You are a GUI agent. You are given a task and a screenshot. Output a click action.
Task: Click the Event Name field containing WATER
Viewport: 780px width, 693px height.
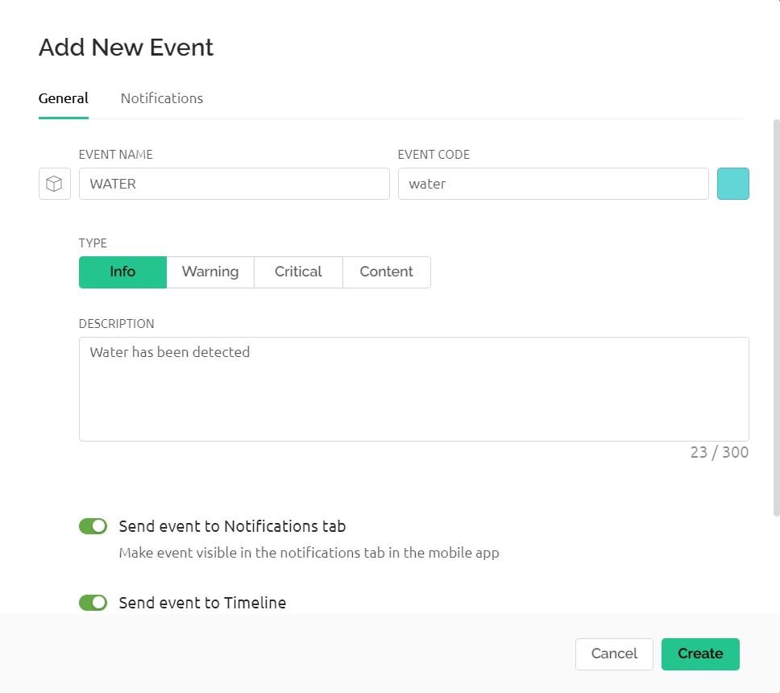click(x=234, y=184)
